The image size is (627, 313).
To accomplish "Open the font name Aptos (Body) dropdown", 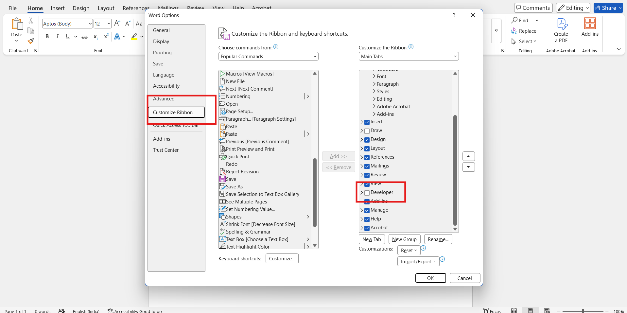I will coord(90,24).
